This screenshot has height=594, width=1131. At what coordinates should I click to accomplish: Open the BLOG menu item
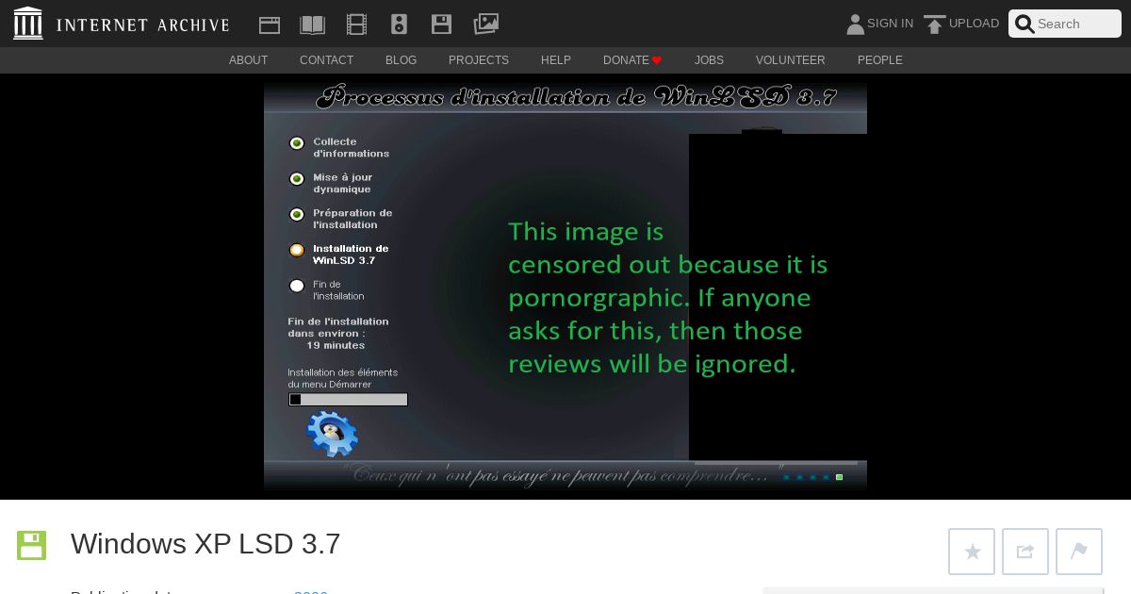(401, 60)
